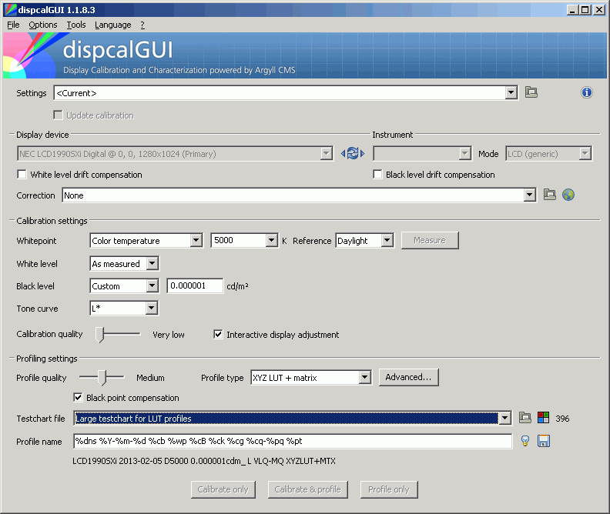
Task: Open Profile type XYZ LUT + matrix dropdown
Action: [364, 377]
